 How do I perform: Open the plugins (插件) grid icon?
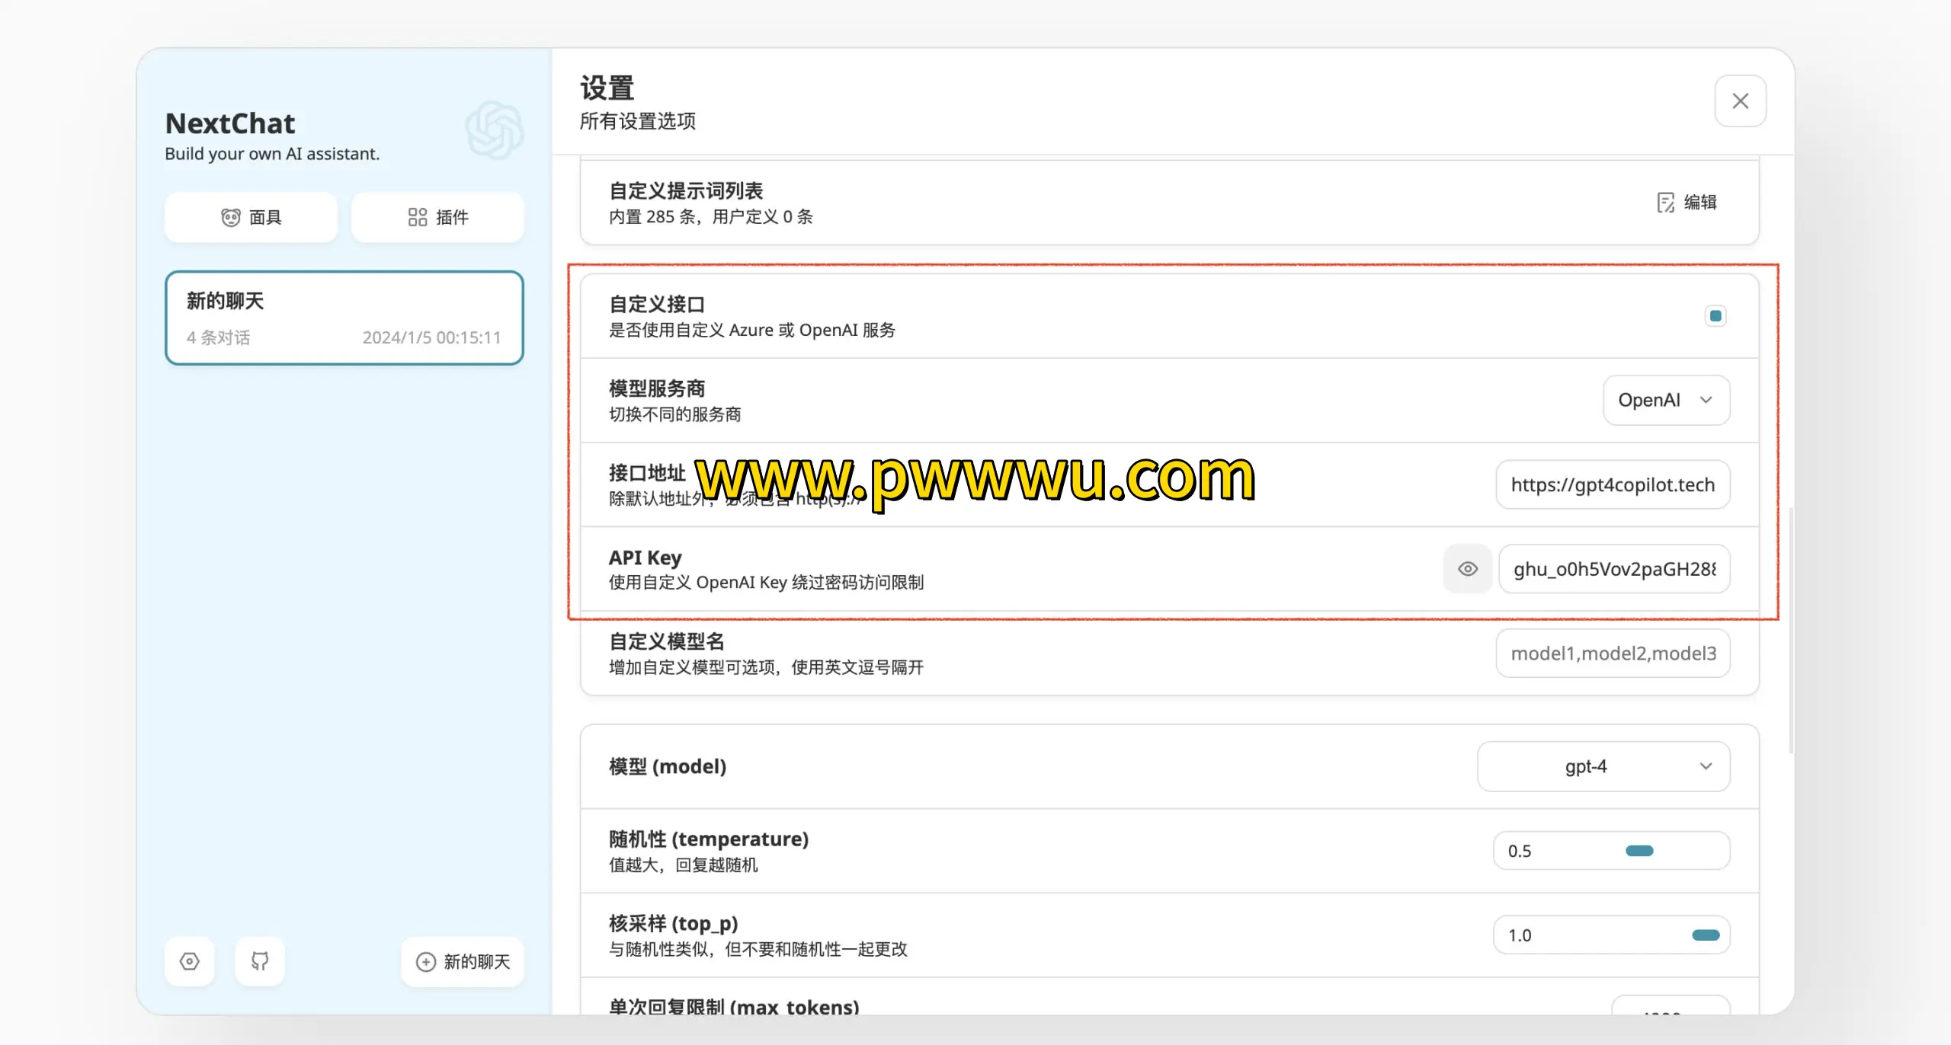(417, 218)
